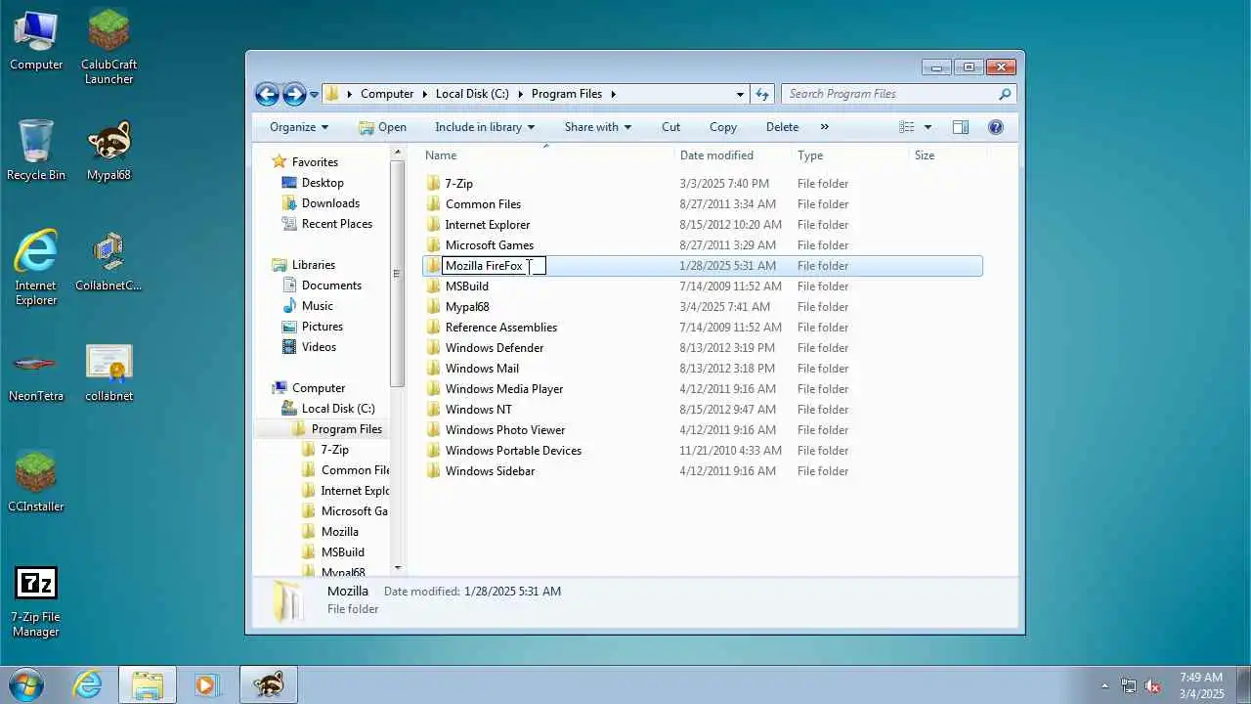Select Documents under Libraries
Viewport: 1251px width, 704px height.
(x=331, y=286)
